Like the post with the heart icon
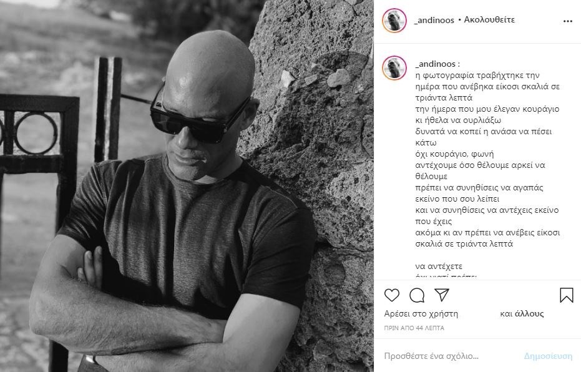Viewport: 581px width, 372px height. pos(392,295)
